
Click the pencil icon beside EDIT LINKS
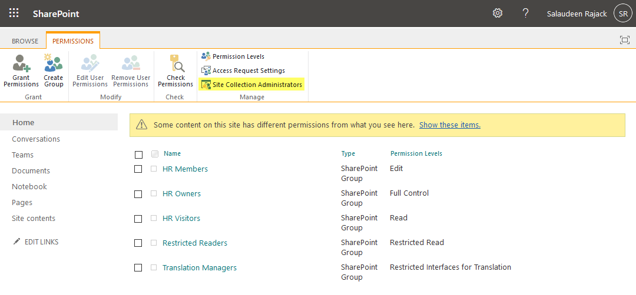click(x=16, y=242)
